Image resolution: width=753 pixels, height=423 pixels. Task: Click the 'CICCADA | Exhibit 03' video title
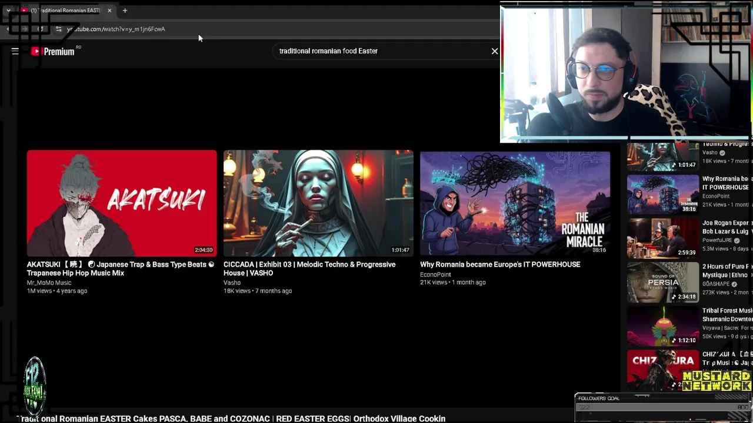pos(309,268)
